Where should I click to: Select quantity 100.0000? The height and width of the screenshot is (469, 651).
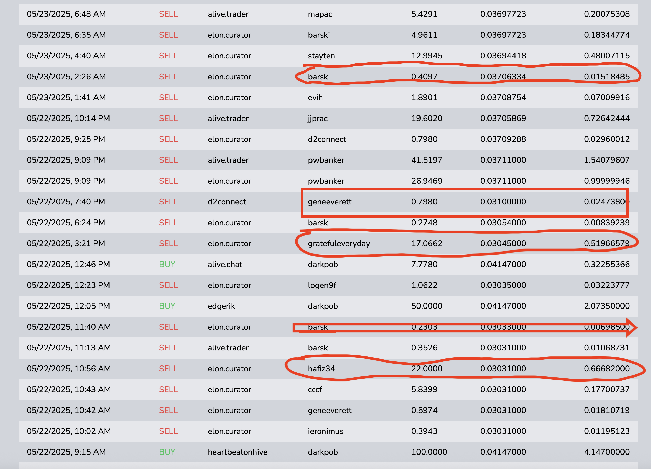pyautogui.click(x=429, y=452)
